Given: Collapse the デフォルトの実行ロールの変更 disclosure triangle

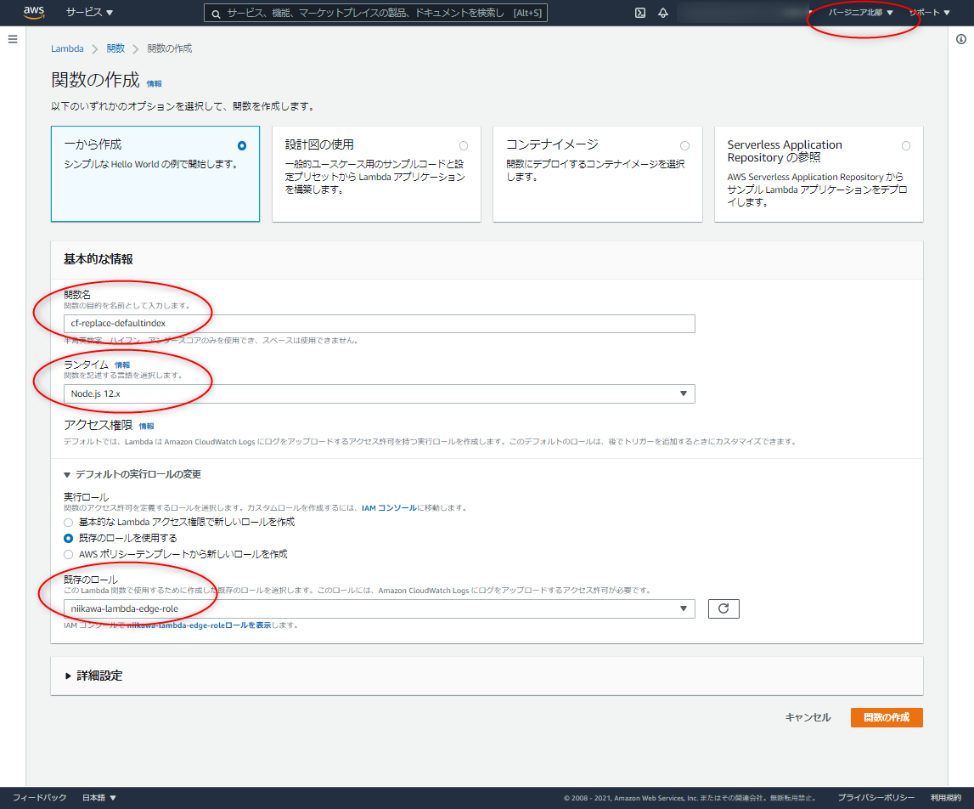Looking at the screenshot, I should tap(67, 473).
